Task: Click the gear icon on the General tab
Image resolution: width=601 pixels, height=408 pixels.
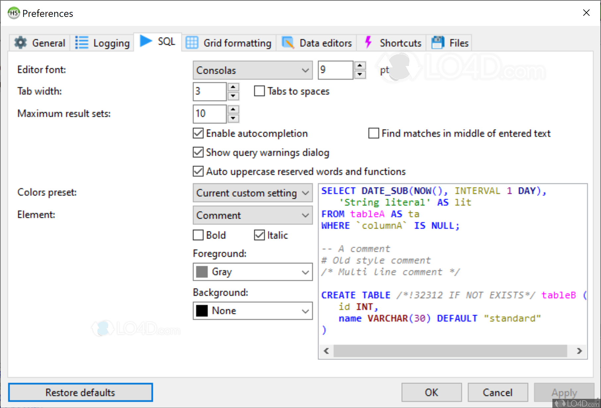Action: click(20, 42)
